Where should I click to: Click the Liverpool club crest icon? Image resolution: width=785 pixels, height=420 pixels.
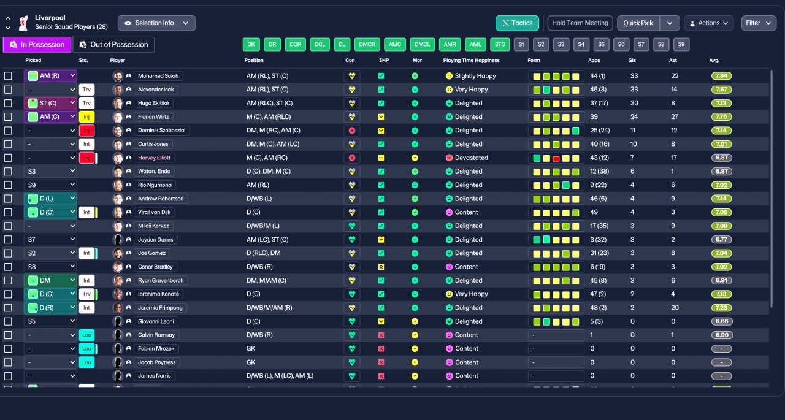(23, 23)
